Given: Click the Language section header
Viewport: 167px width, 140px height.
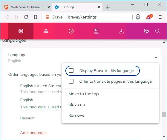Looking at the screenshot, I should click(82, 58).
